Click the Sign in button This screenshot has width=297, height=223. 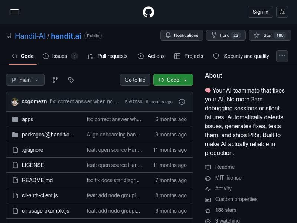(260, 12)
